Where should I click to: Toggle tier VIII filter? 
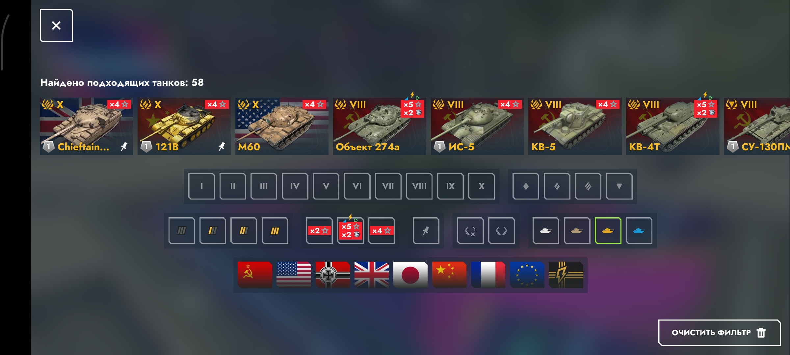click(x=419, y=186)
